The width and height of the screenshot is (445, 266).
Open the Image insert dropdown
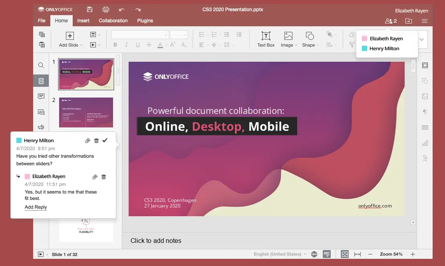coord(296,45)
